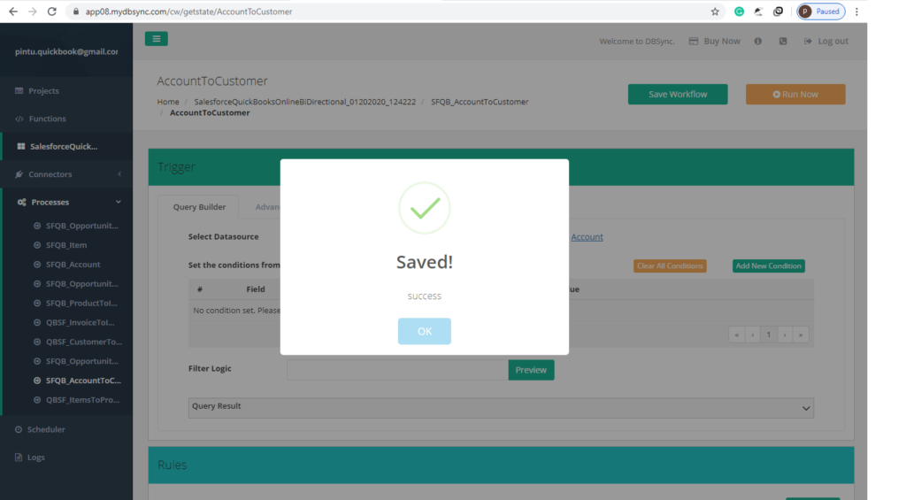This screenshot has width=906, height=500.
Task: Open Logs in the sidebar
Action: (35, 458)
